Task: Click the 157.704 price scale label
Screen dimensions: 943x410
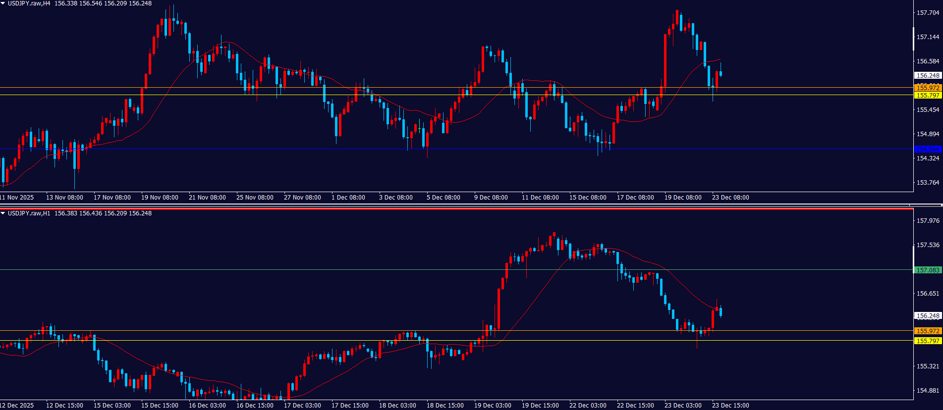Action: point(928,13)
